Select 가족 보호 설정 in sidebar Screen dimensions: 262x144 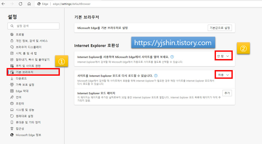[25, 85]
